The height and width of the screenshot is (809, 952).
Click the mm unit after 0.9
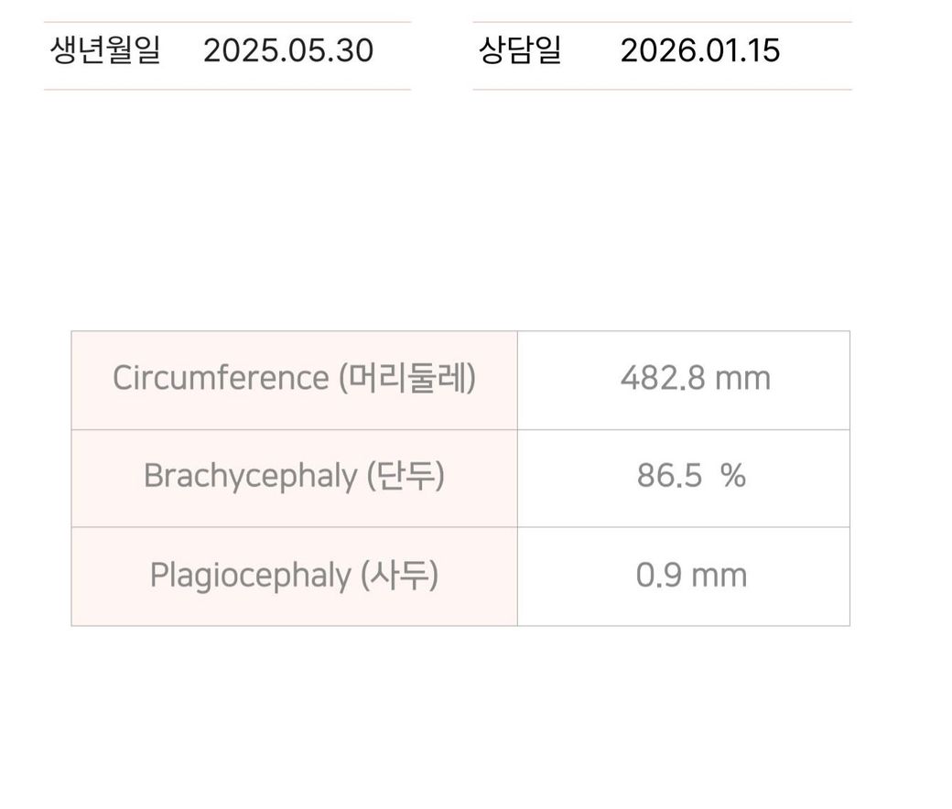point(719,577)
